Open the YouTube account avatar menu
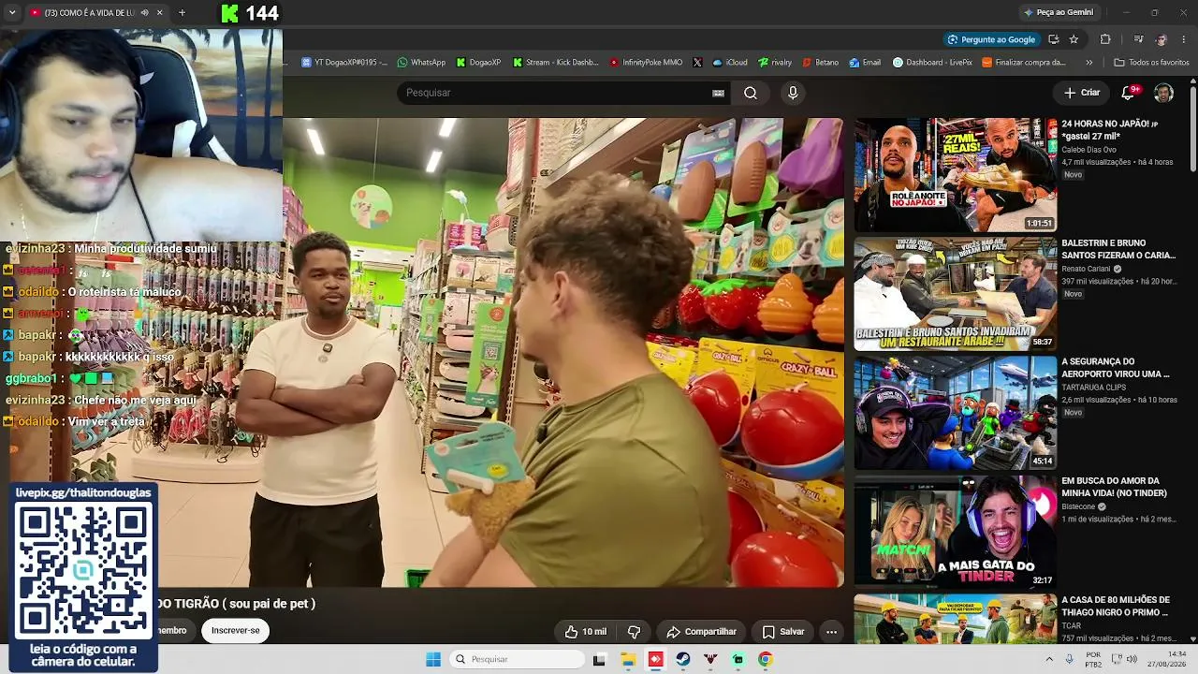Image resolution: width=1198 pixels, height=674 pixels. point(1163,93)
